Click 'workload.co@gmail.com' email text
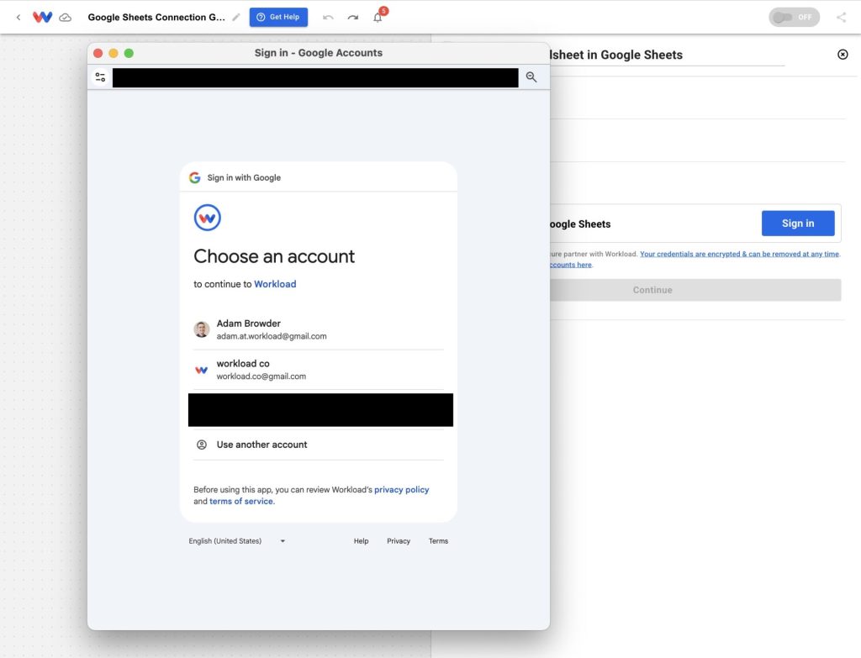Image resolution: width=861 pixels, height=658 pixels. (x=261, y=376)
